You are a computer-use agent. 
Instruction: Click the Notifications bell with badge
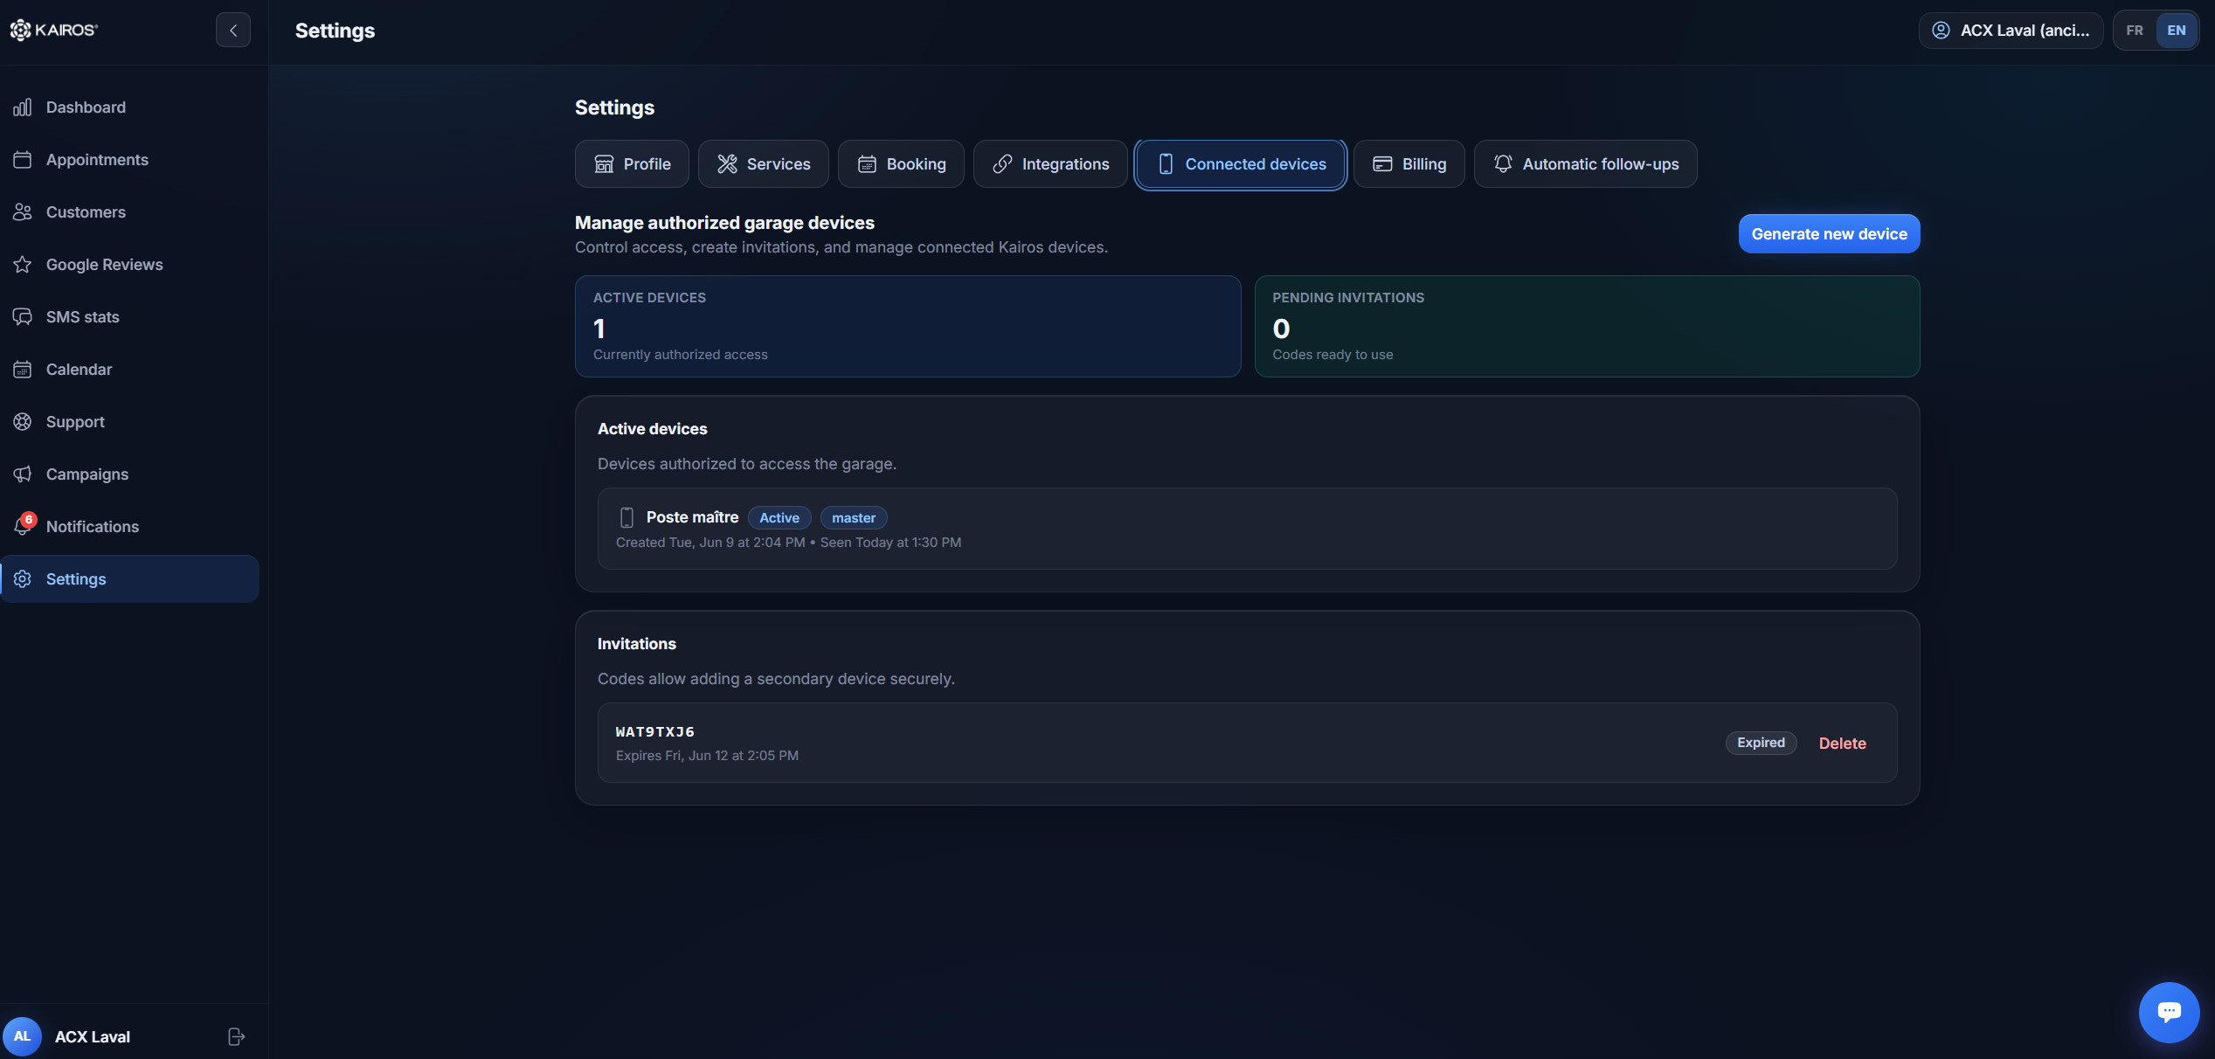24,524
